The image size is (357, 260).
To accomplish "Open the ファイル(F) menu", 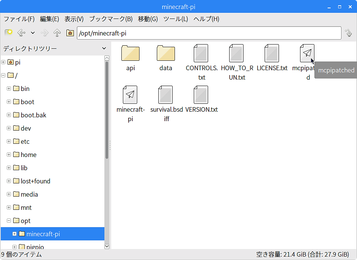I will click(x=19, y=19).
